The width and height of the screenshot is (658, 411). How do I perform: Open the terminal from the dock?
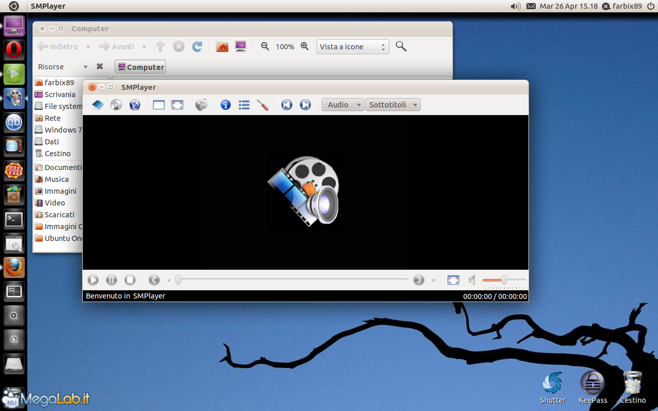coord(14,219)
